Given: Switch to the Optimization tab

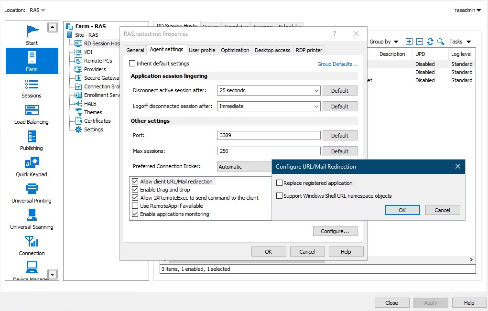Looking at the screenshot, I should pos(235,50).
